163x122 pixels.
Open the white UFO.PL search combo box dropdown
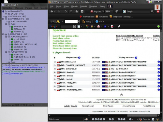(x=79, y=21)
